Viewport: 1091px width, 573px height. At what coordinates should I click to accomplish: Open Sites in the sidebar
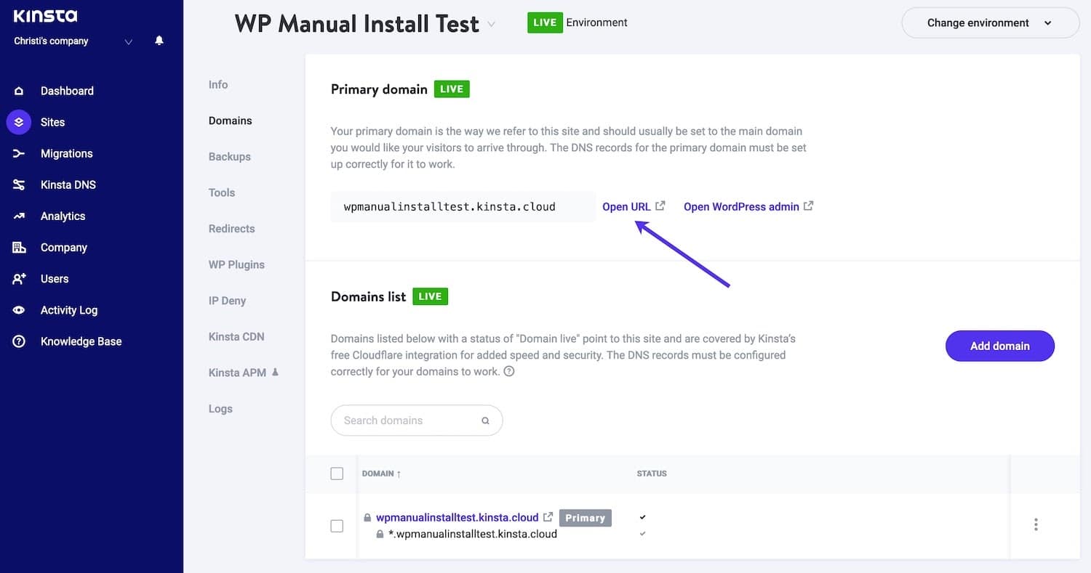point(52,122)
